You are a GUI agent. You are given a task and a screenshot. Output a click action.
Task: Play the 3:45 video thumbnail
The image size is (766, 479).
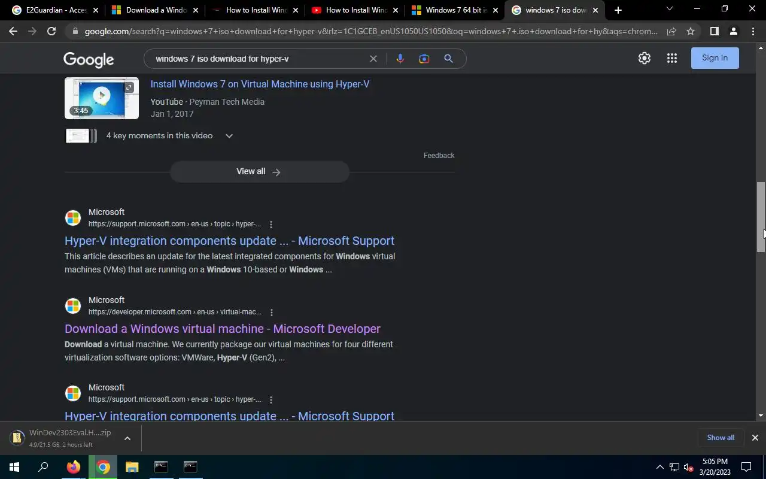point(102,98)
